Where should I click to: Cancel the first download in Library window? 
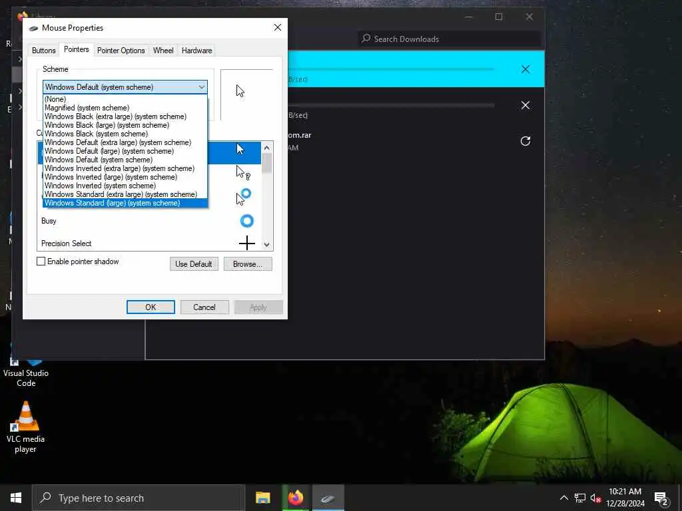(525, 69)
